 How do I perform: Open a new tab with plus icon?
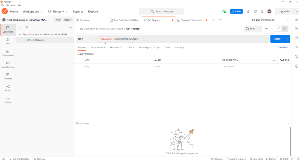point(213,20)
